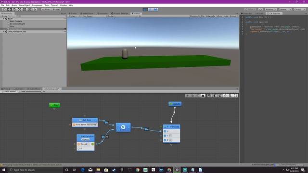Screen dimensions: 308x173
Task: Open the Edit menu
Action: [8, 5]
